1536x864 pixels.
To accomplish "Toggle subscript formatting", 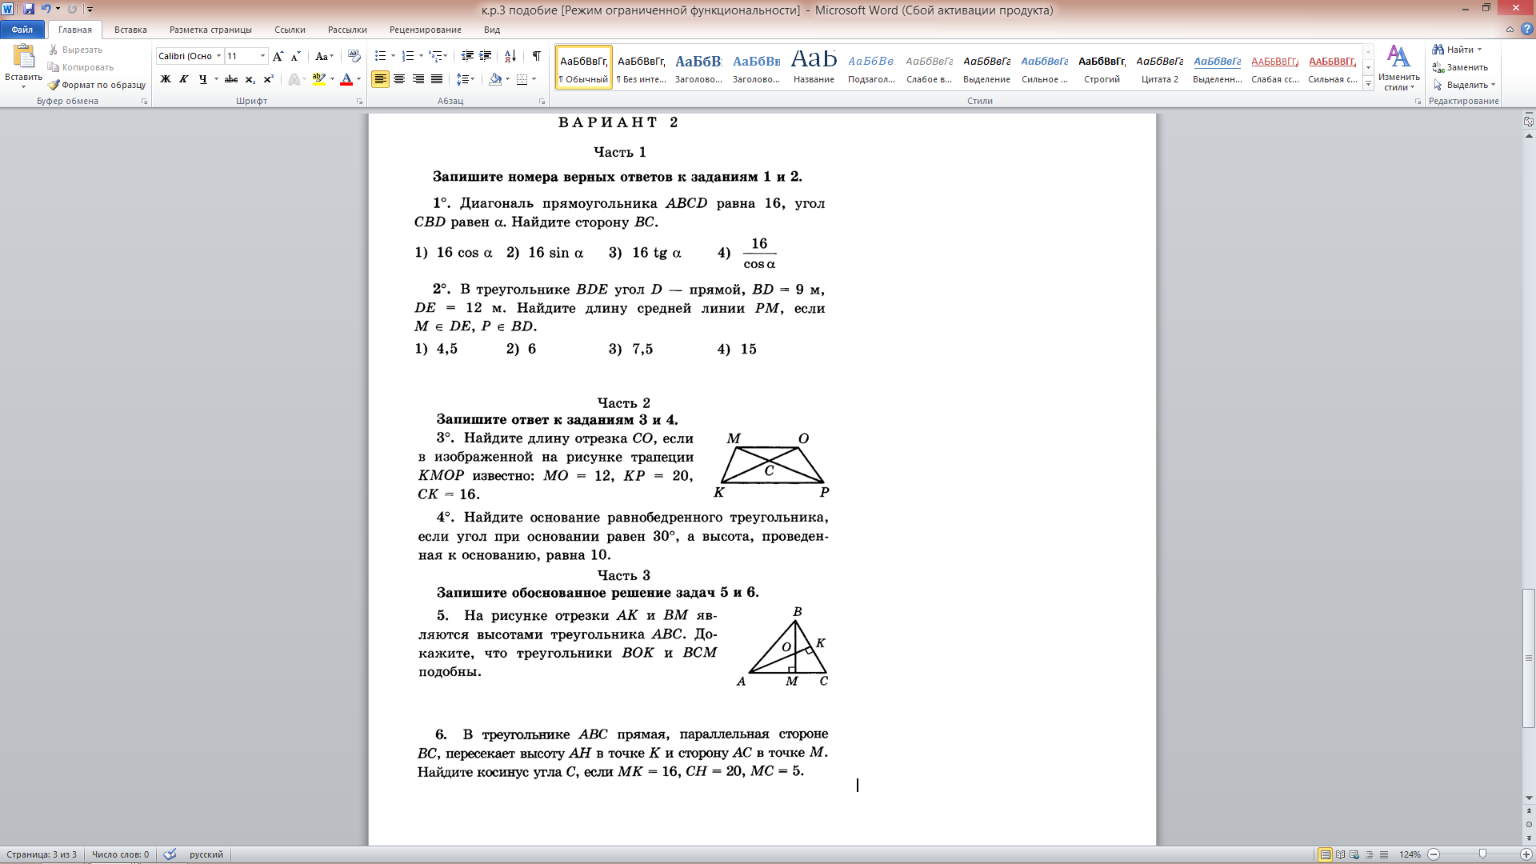I will click(250, 79).
